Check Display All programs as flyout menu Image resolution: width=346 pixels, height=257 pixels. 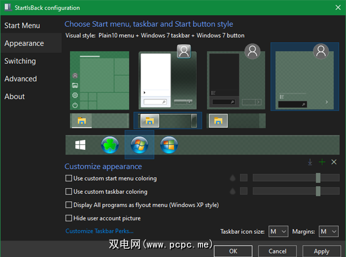coord(69,205)
